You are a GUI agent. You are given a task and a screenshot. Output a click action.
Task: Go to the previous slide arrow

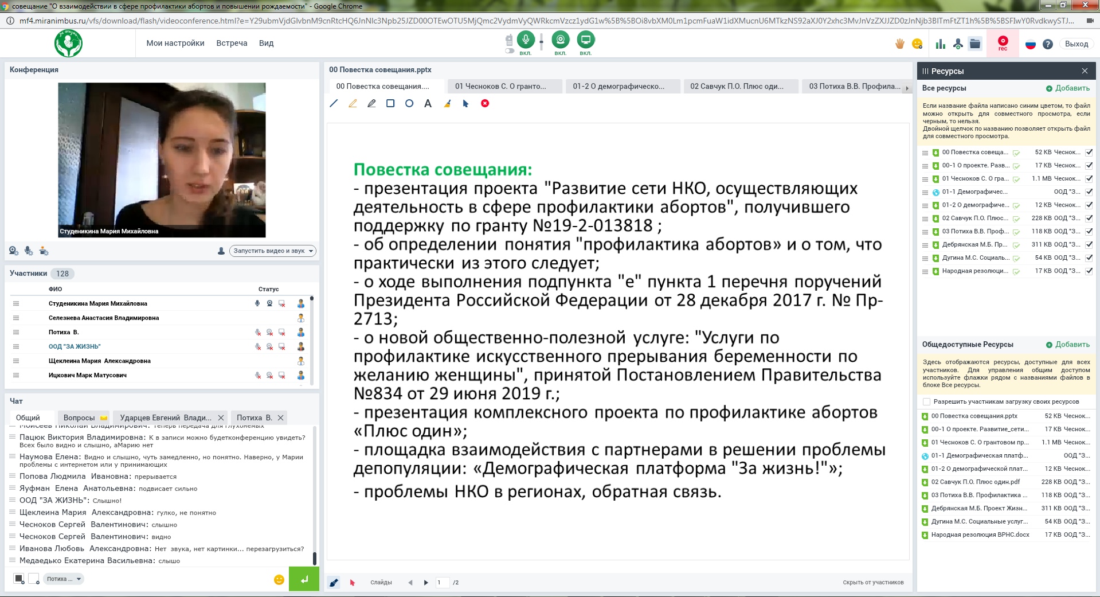pos(410,583)
